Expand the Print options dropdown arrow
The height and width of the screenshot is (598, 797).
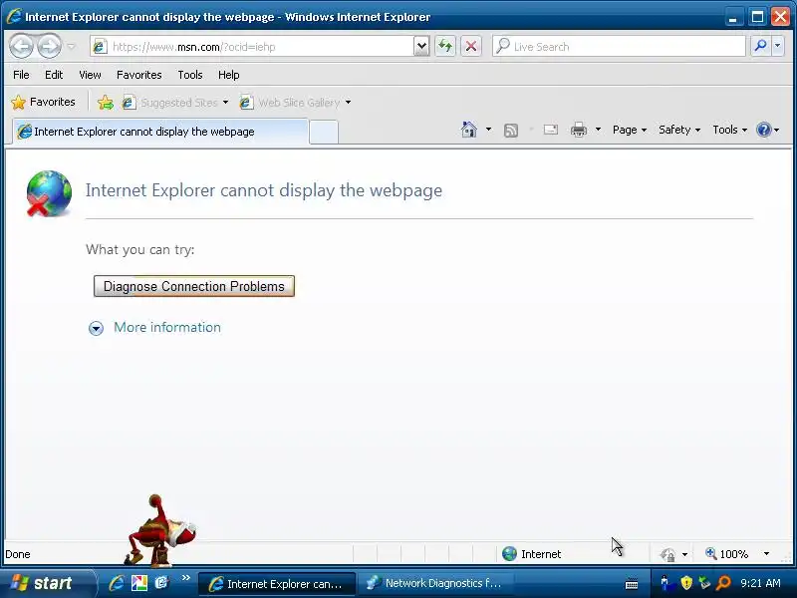pyautogui.click(x=599, y=130)
